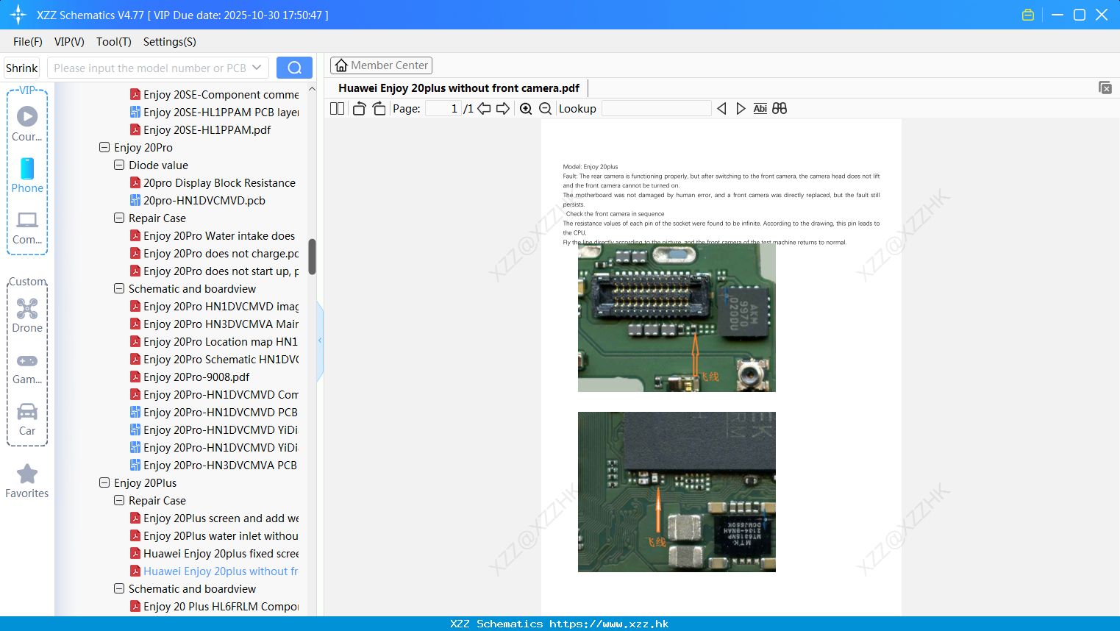Rotate the PDF page counterclockwise
The height and width of the screenshot is (631, 1120).
pyautogui.click(x=359, y=109)
